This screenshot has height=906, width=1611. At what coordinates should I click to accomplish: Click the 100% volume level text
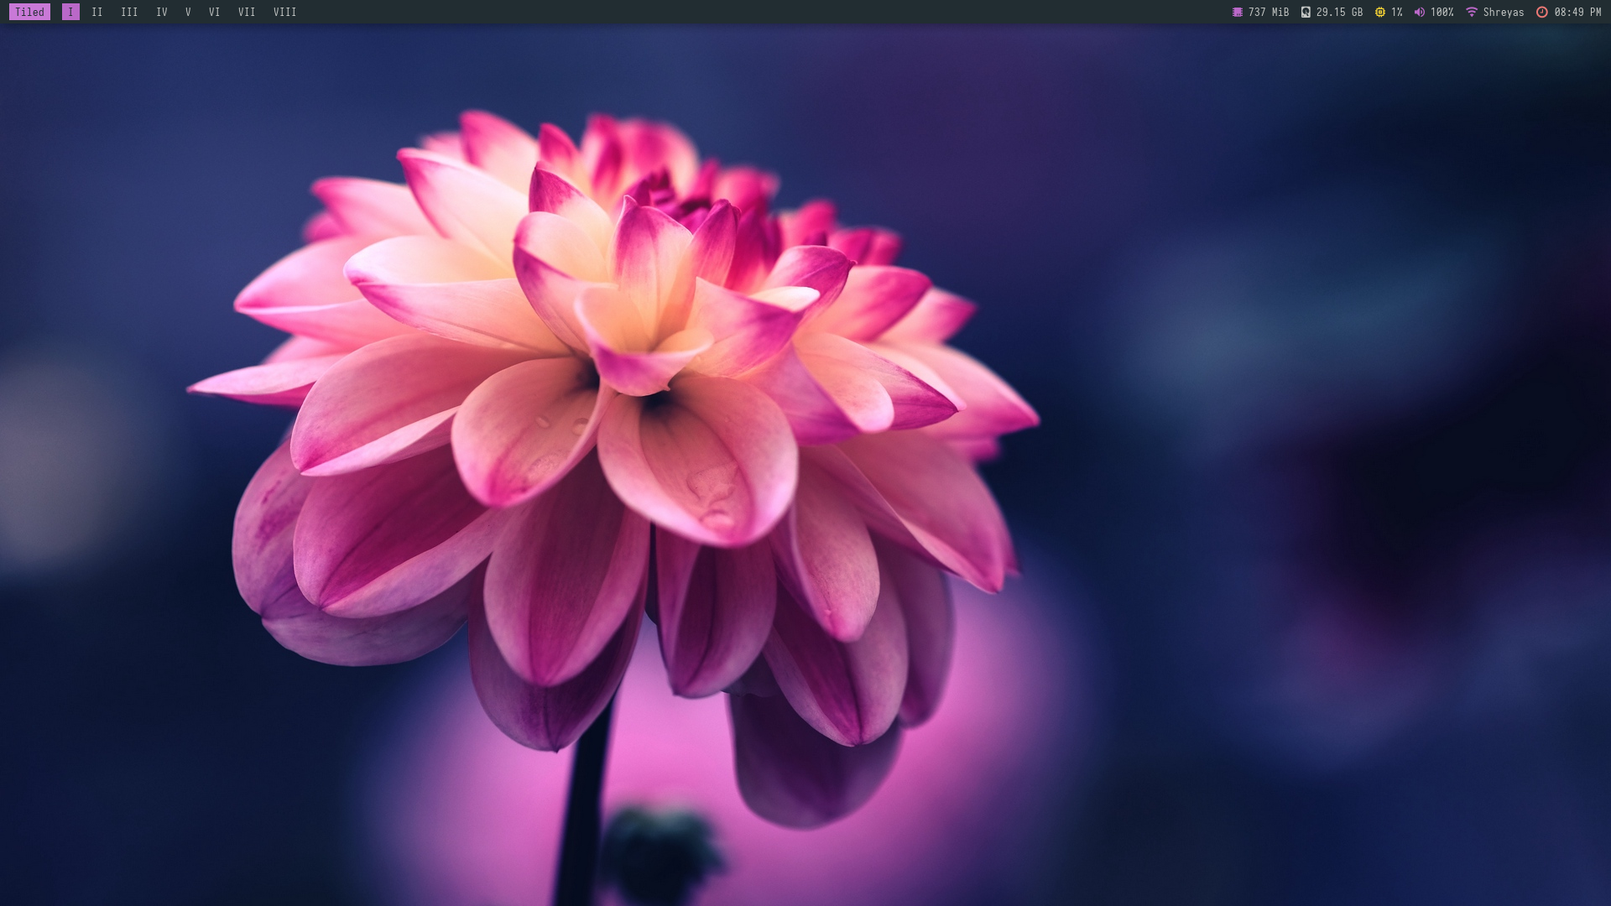1442,12
